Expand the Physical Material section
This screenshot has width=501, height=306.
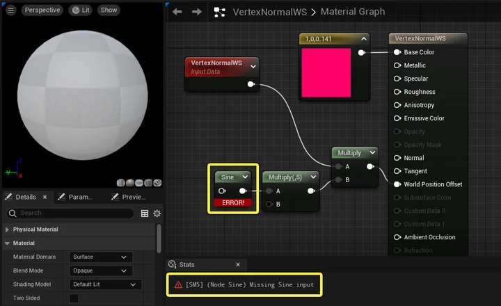pos(7,229)
